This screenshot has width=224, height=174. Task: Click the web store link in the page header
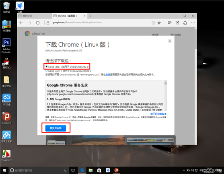(176, 35)
